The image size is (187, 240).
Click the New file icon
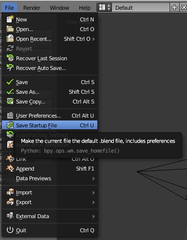click(10, 19)
